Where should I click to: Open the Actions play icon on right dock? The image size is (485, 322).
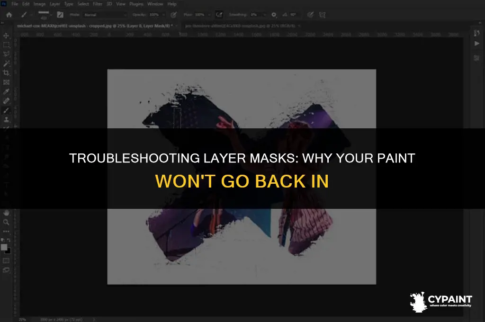pos(476,44)
